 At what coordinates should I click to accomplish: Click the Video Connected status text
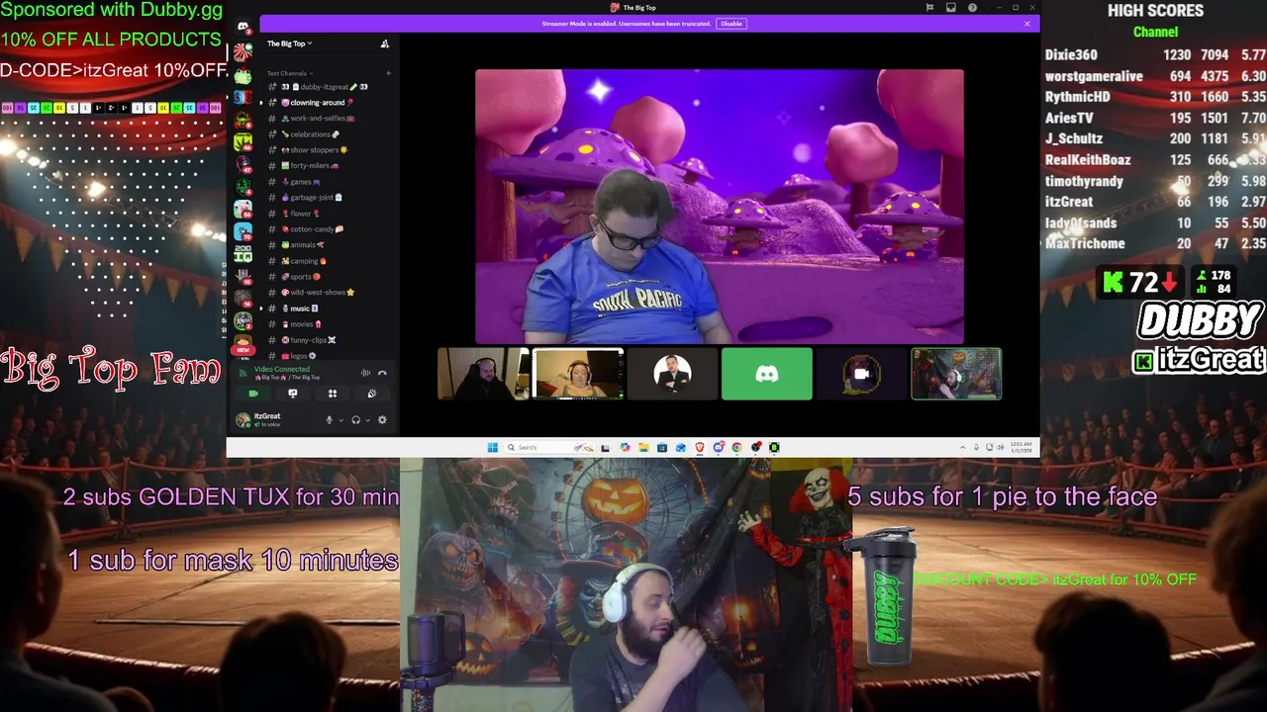[x=282, y=369]
